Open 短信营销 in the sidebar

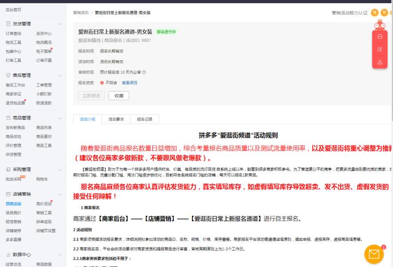click(x=14, y=222)
